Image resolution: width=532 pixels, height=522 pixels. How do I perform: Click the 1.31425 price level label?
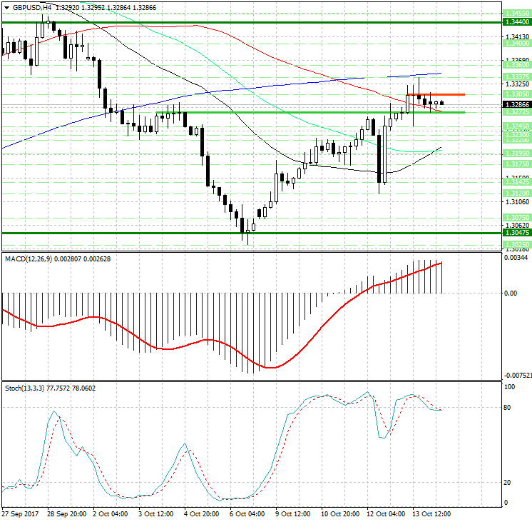pos(517,182)
